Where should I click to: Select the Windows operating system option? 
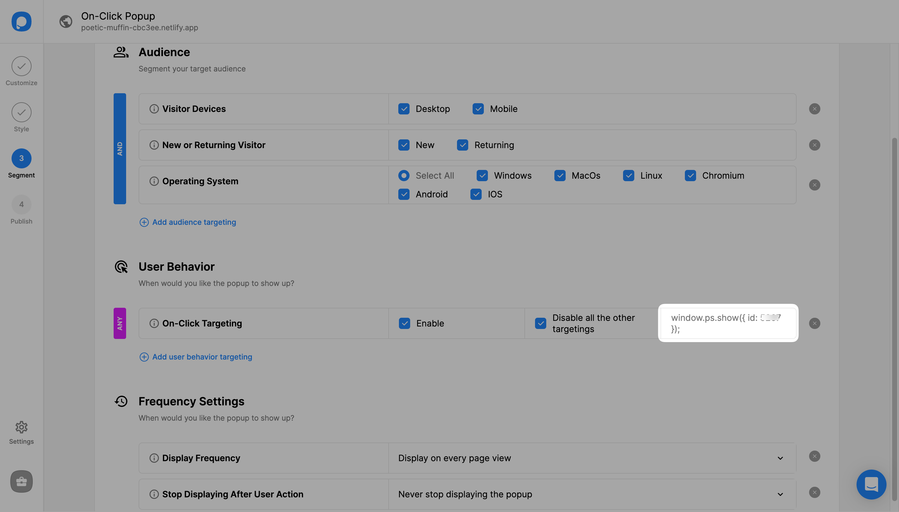tap(482, 175)
